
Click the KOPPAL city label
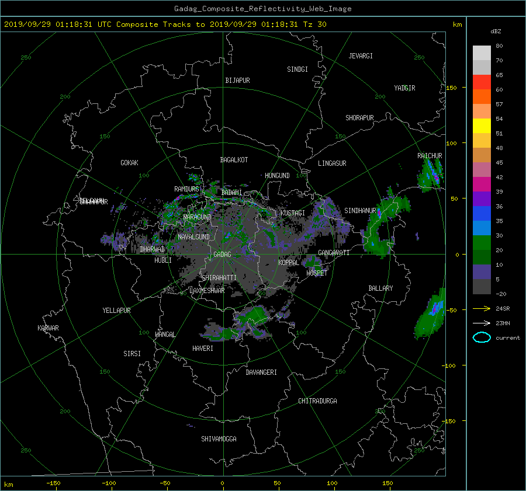[289, 262]
